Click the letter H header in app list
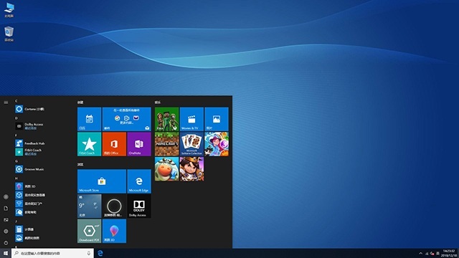This screenshot has height=258, width=459. [16, 178]
